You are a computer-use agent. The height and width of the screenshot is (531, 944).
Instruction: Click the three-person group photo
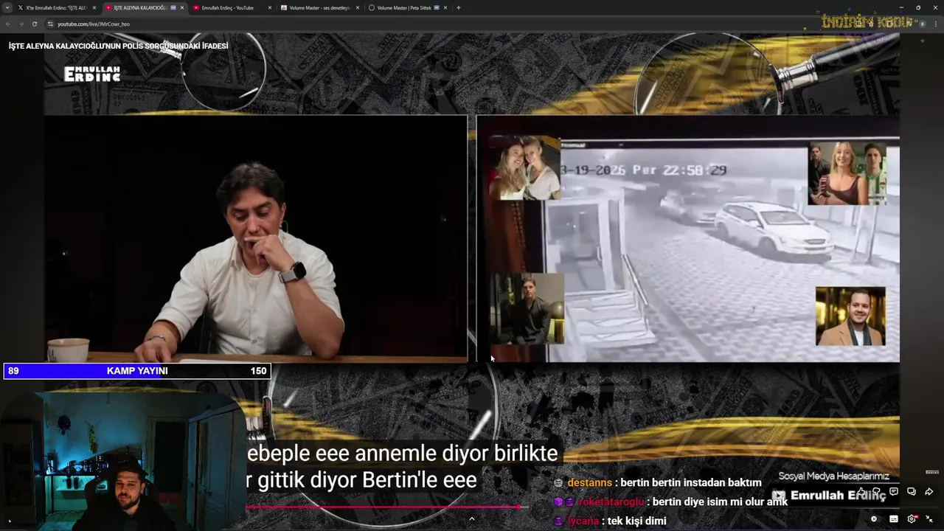click(847, 173)
